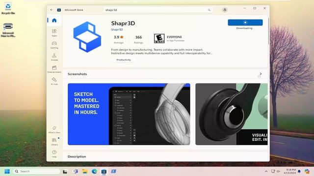
Task: Open Copilot icon at taskbar end
Action: click(x=307, y=172)
